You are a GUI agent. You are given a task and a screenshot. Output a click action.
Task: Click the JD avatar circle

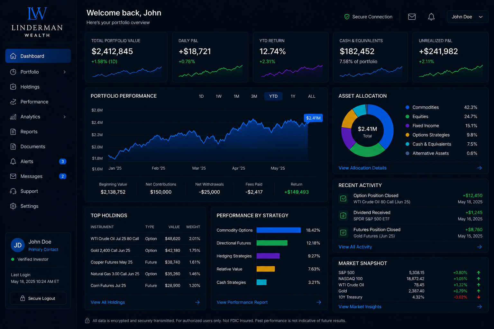(x=18, y=245)
